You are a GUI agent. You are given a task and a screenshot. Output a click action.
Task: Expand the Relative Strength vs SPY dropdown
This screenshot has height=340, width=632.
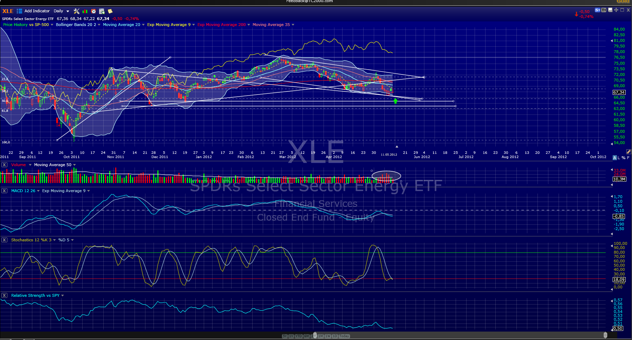(63, 295)
